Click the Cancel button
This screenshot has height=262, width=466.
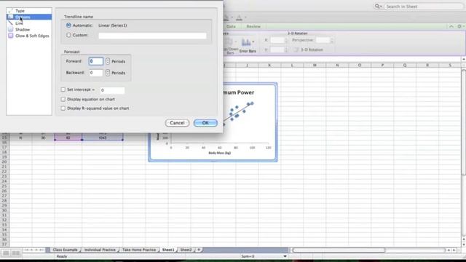tap(177, 123)
